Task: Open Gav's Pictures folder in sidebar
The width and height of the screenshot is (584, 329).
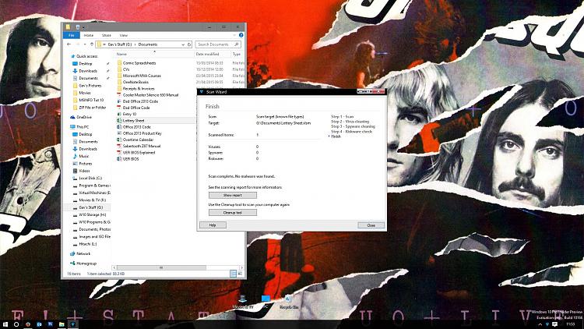Action: (90, 86)
